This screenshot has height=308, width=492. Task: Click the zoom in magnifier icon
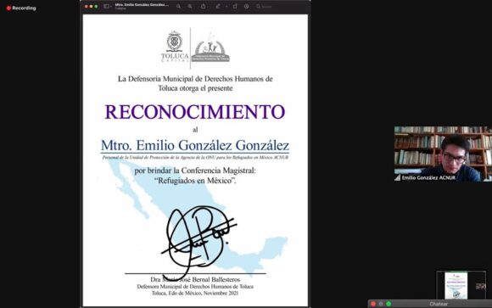[190, 6]
